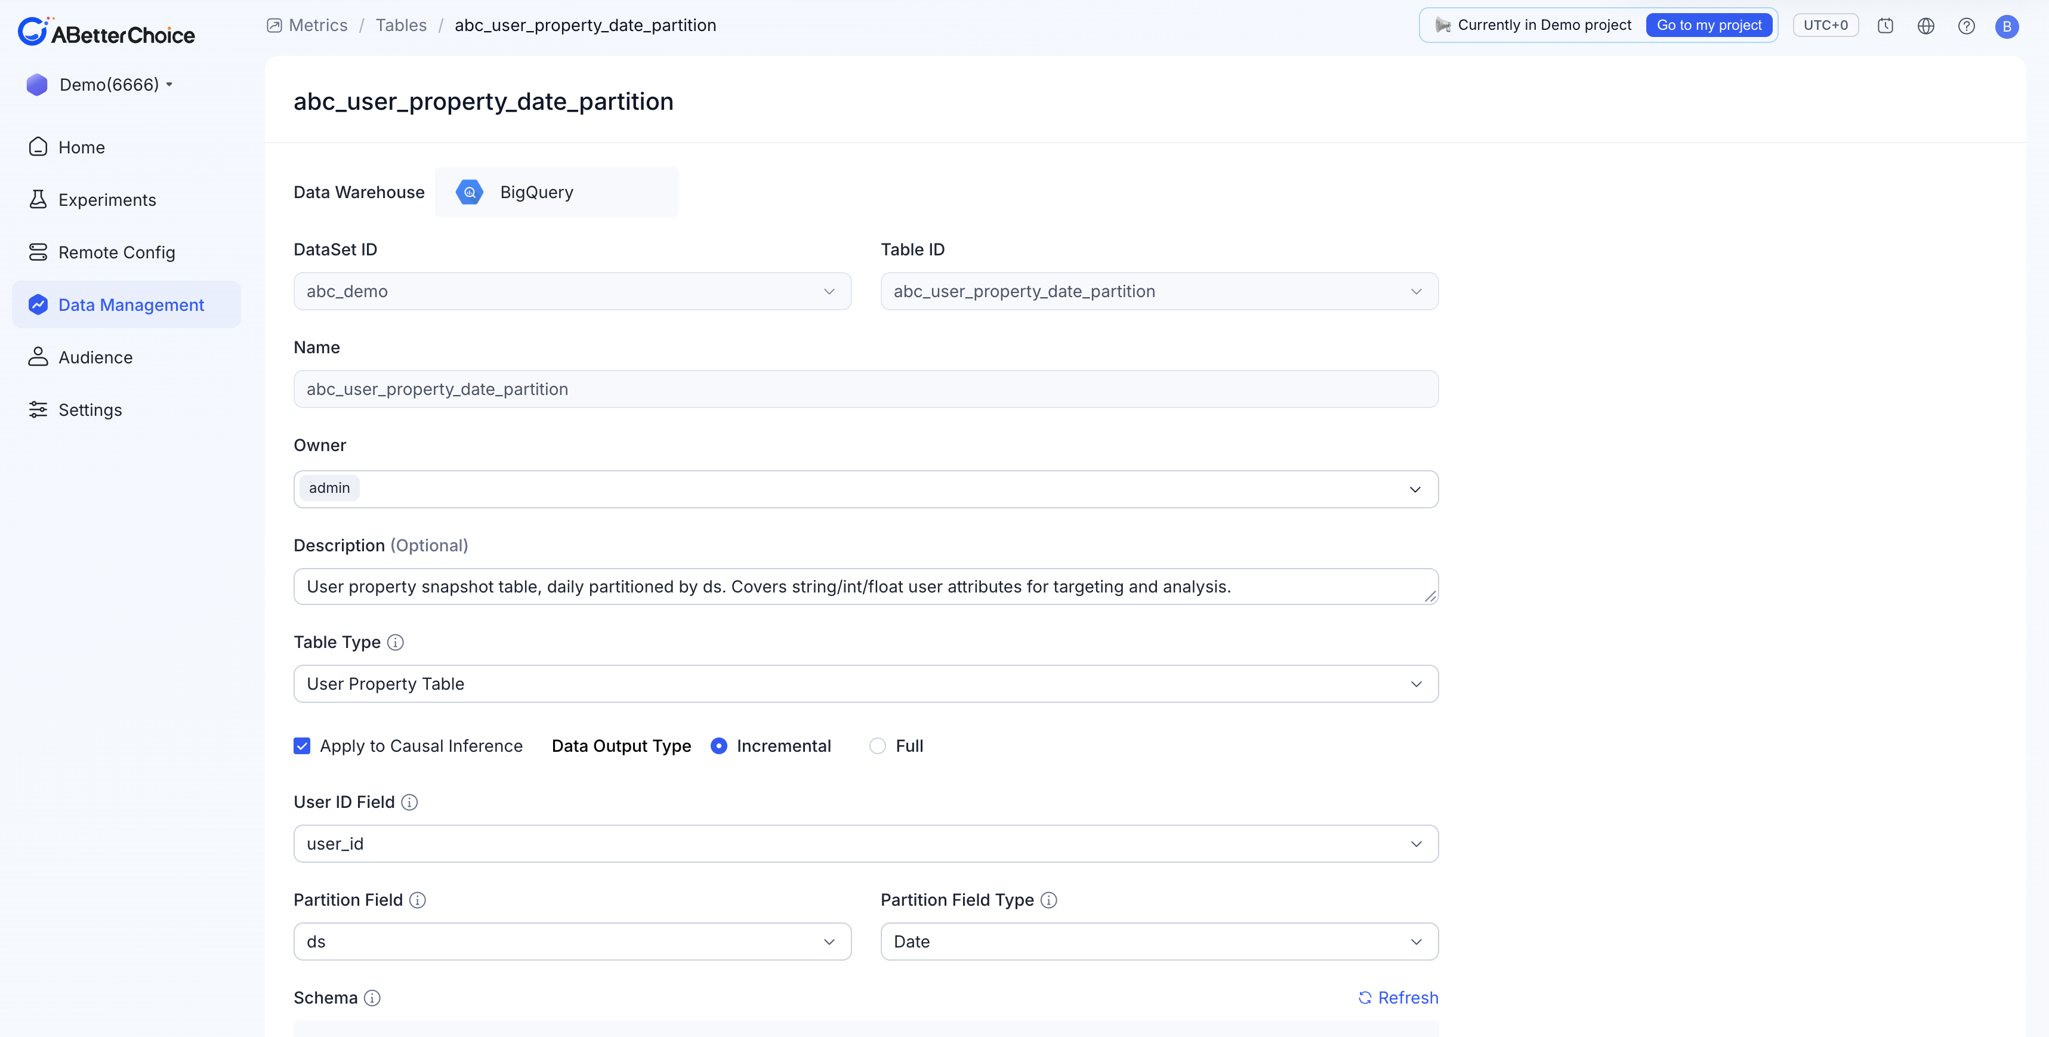The height and width of the screenshot is (1037, 2049).
Task: Click the Data Management chart icon
Action: point(38,304)
